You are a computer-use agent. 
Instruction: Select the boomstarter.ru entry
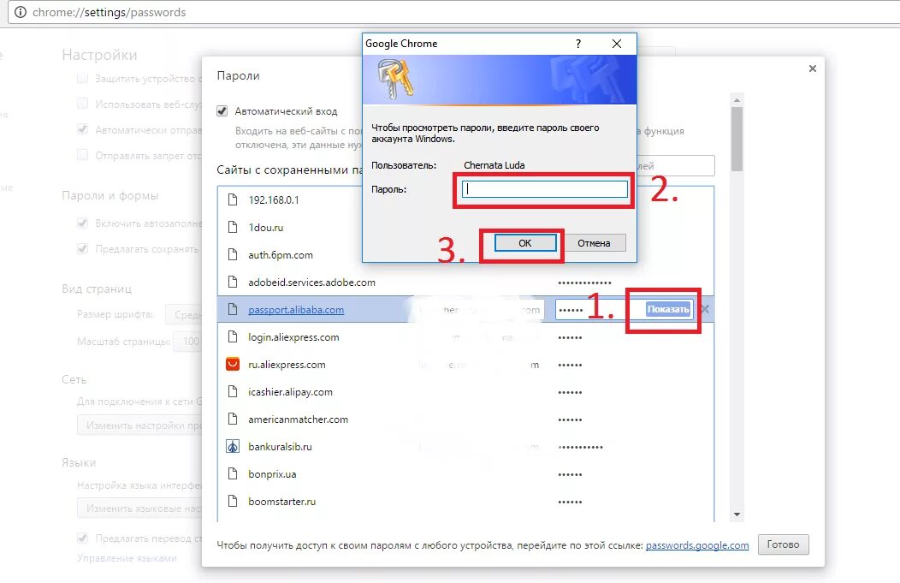tap(281, 502)
